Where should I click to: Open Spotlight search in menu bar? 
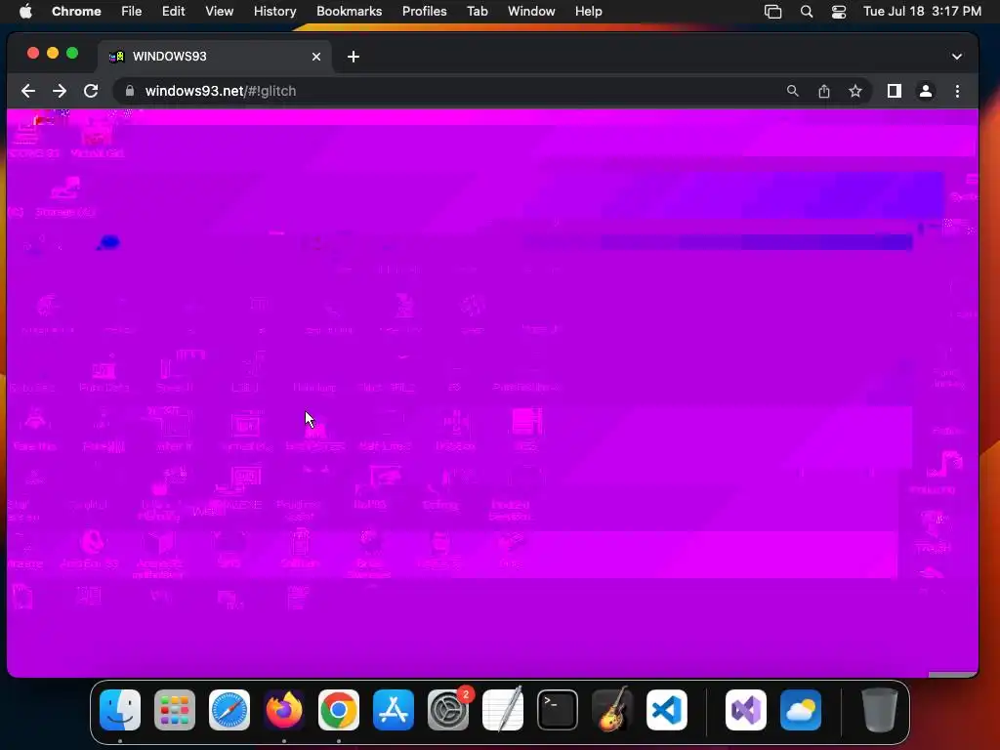(806, 12)
